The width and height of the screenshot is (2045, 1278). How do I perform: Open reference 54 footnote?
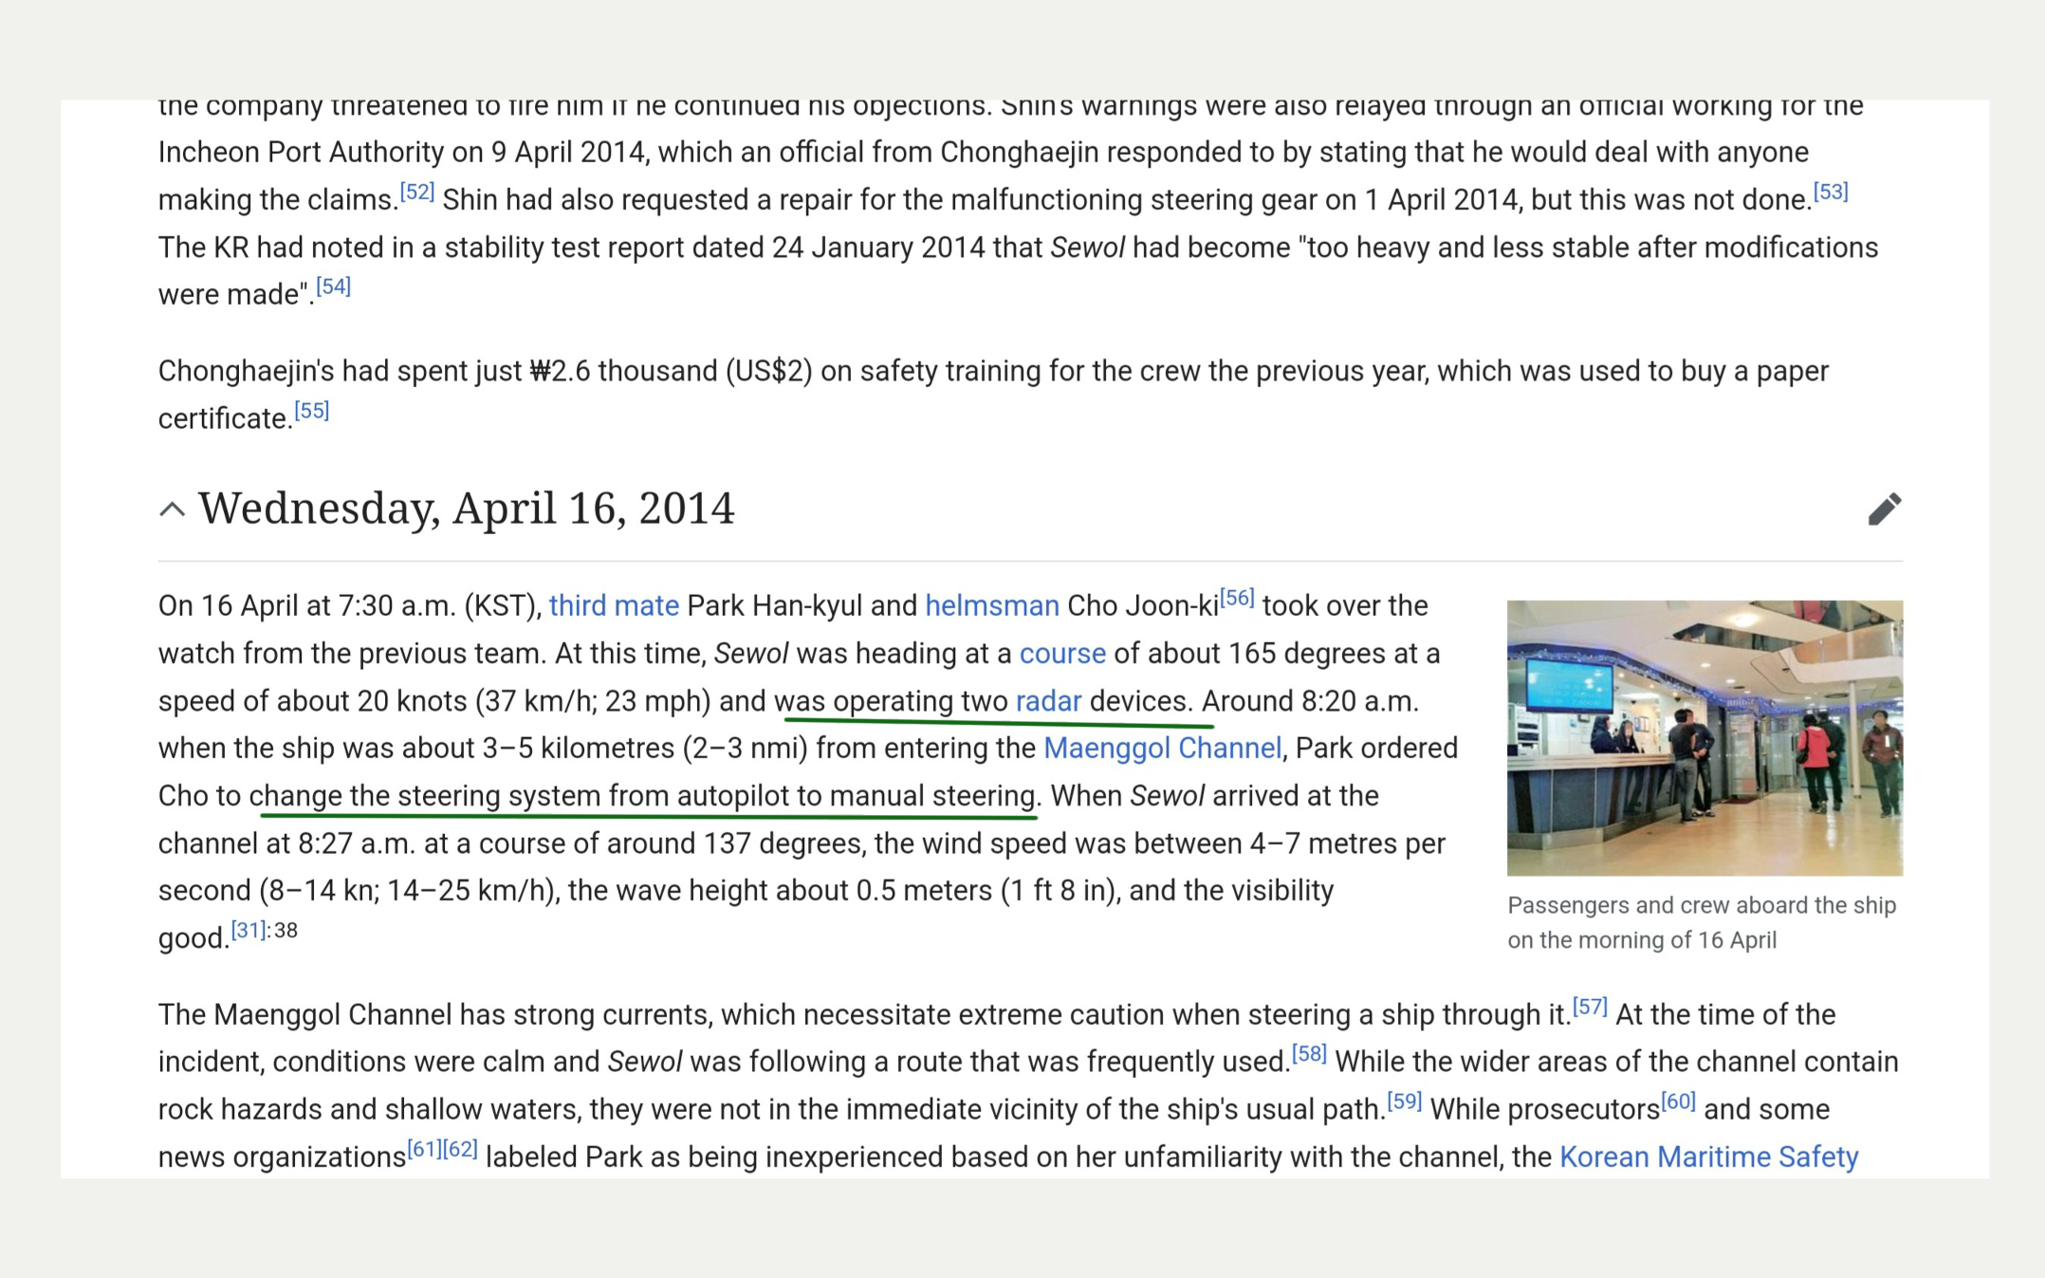[333, 287]
